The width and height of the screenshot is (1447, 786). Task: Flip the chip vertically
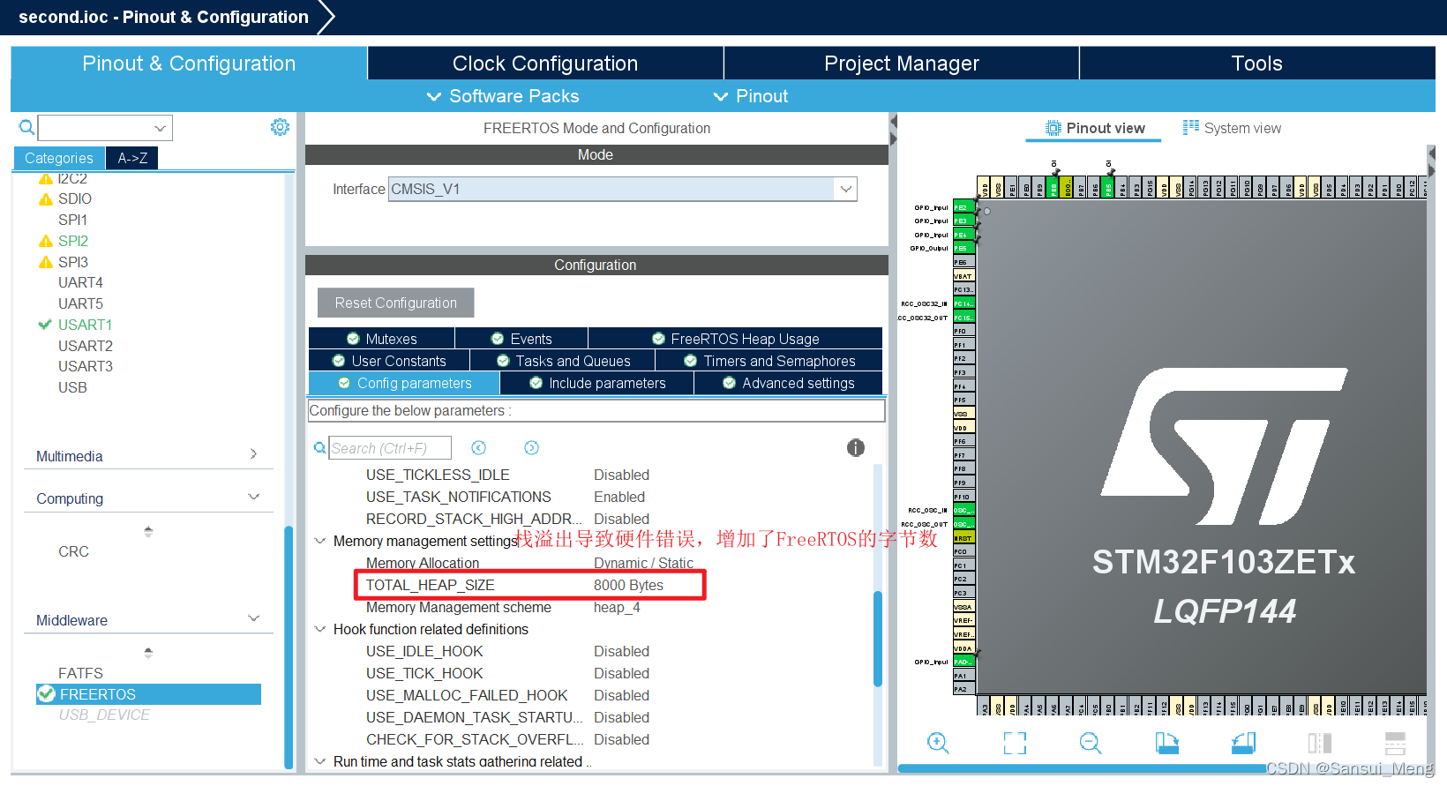[1395, 744]
